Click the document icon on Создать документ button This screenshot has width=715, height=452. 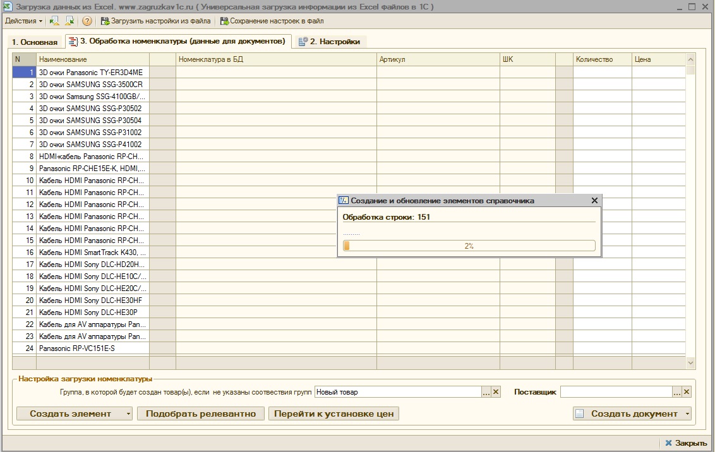point(580,413)
